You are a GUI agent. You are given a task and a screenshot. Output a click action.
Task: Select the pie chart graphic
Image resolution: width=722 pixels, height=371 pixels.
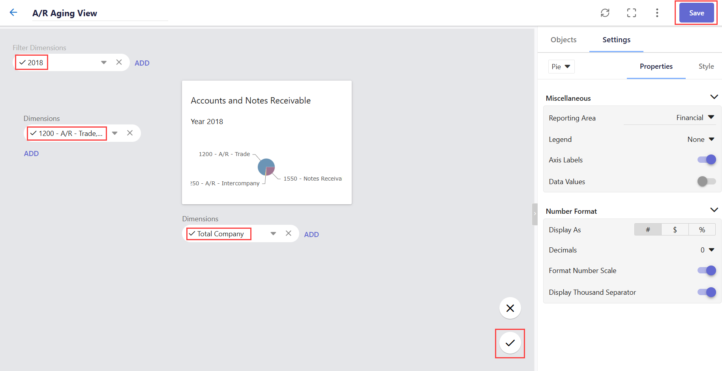click(x=266, y=167)
